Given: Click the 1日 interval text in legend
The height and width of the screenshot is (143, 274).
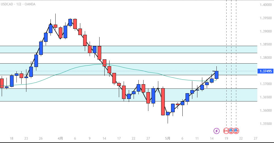Looking at the screenshot, I should tap(19, 4).
